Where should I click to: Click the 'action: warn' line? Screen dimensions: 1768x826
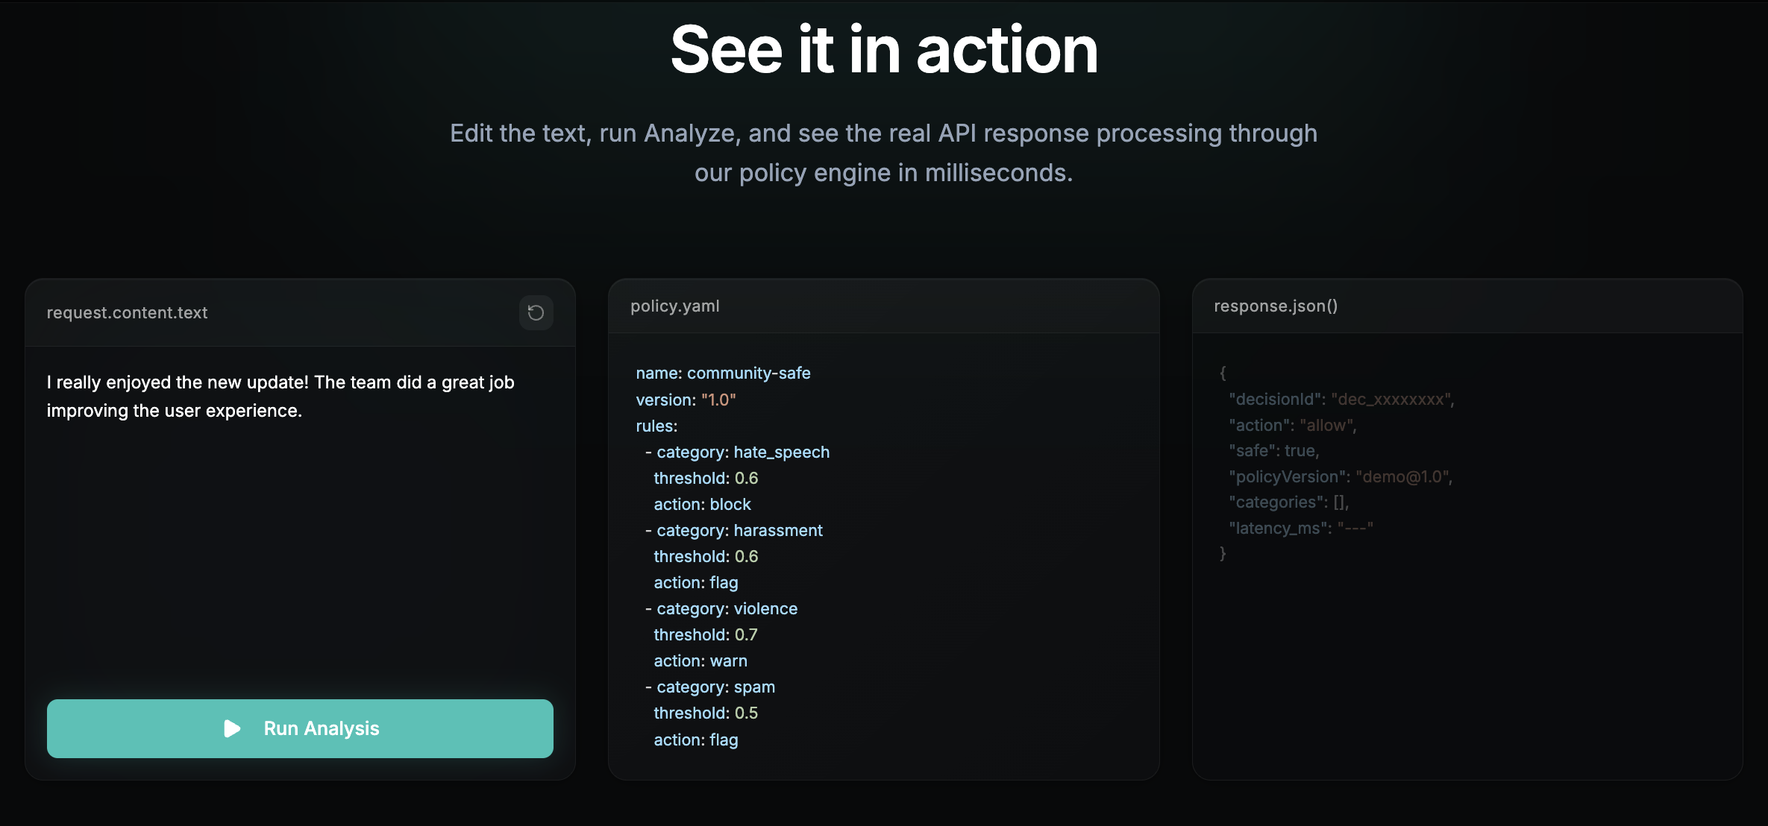click(x=700, y=661)
